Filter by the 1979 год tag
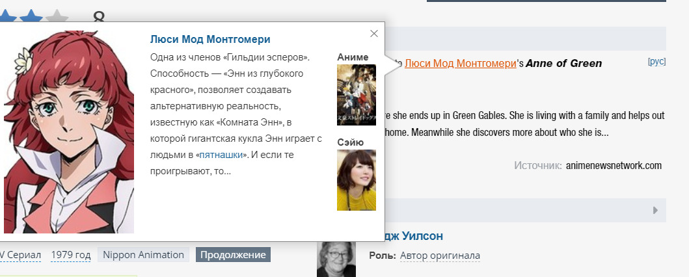The width and height of the screenshot is (689, 277). tap(71, 255)
